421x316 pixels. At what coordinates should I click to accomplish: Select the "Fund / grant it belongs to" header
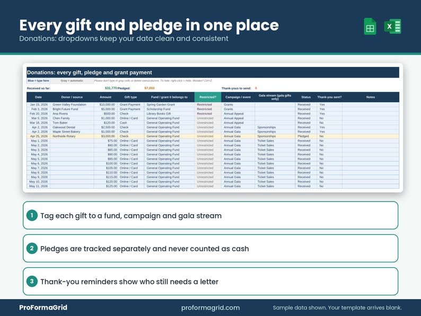tap(169, 97)
